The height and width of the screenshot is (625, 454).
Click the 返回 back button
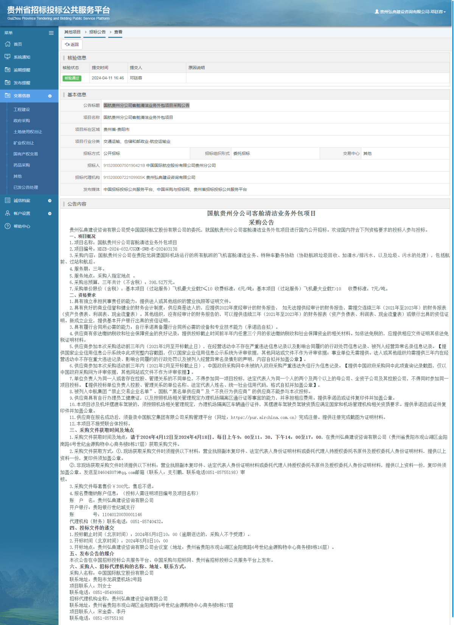click(72, 44)
